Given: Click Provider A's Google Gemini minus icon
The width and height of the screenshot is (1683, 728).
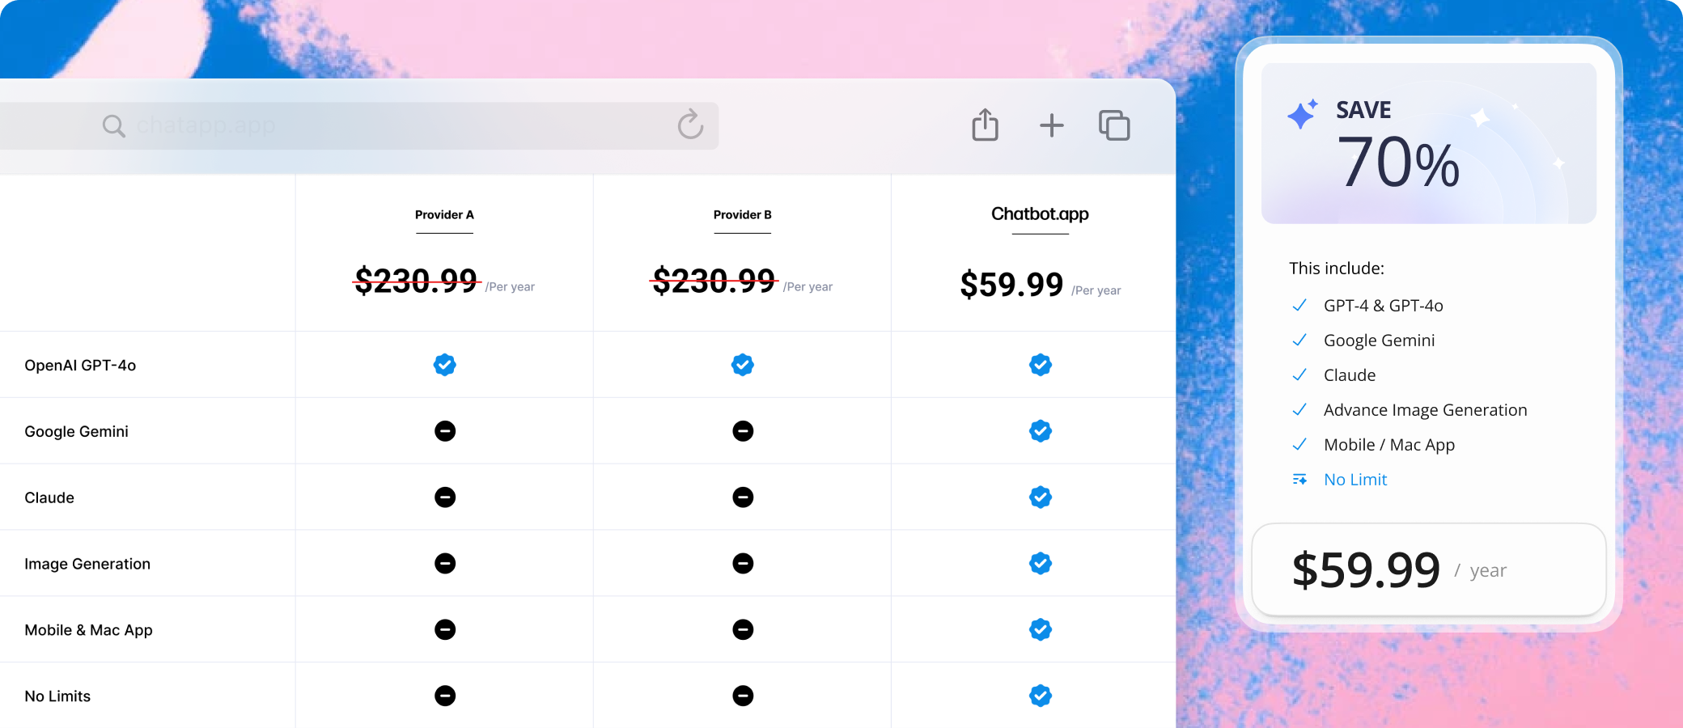Looking at the screenshot, I should coord(445,431).
